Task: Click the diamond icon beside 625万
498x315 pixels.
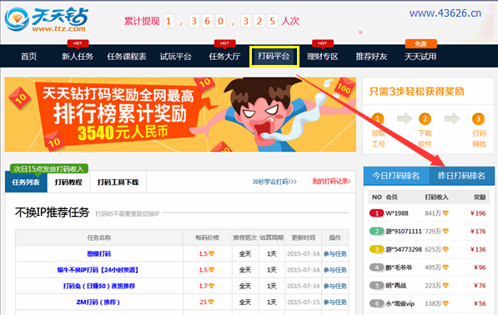Action: pyautogui.click(x=445, y=249)
